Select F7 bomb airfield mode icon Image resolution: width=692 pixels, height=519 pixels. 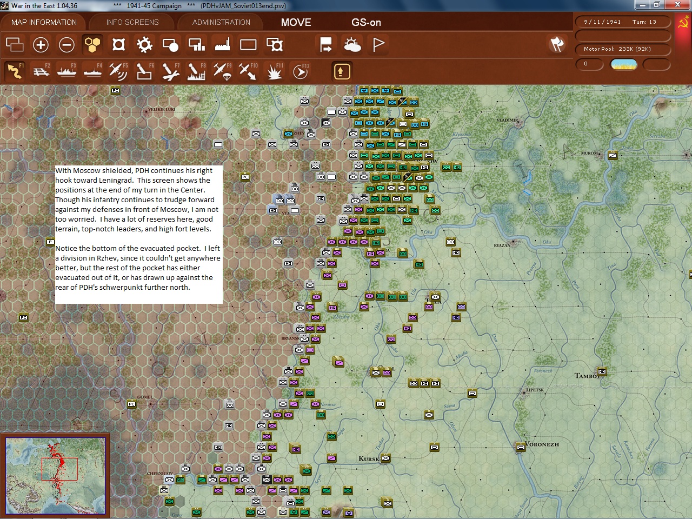tap(170, 71)
